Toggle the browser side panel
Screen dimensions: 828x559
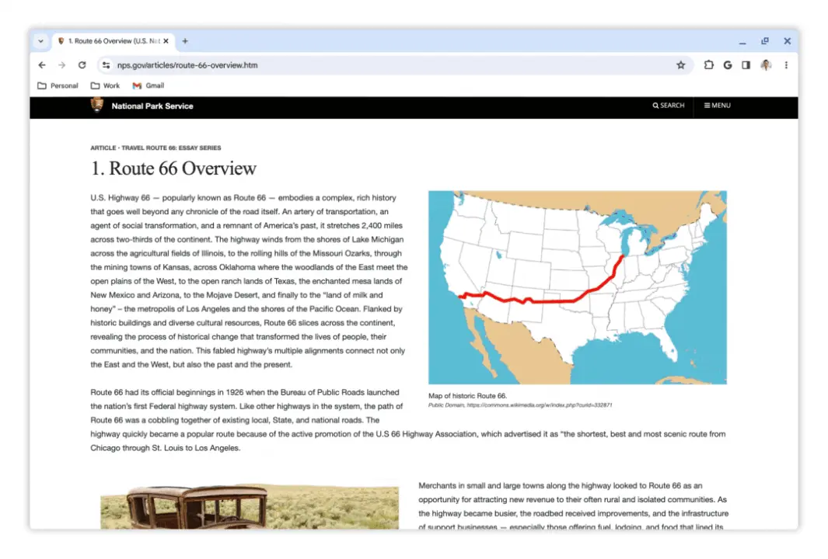tap(746, 65)
